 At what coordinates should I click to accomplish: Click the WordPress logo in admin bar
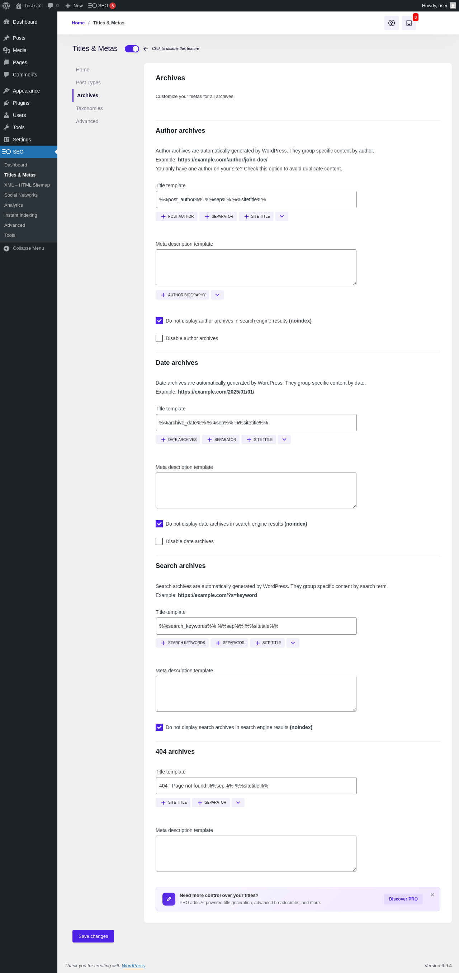point(6,6)
